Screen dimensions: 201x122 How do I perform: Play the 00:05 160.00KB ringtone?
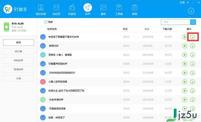point(185,37)
